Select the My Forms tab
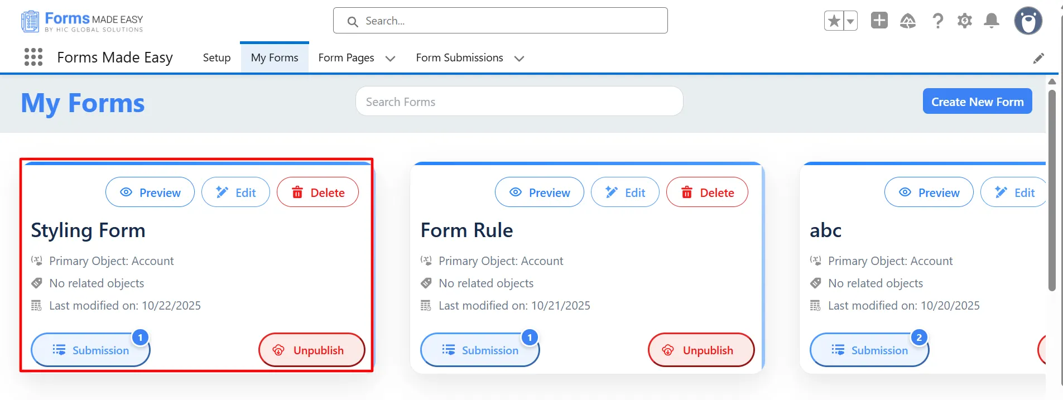Screen dimensions: 1063x400 tap(275, 57)
